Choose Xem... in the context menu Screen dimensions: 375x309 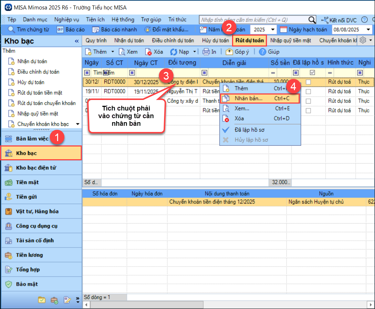(260, 108)
